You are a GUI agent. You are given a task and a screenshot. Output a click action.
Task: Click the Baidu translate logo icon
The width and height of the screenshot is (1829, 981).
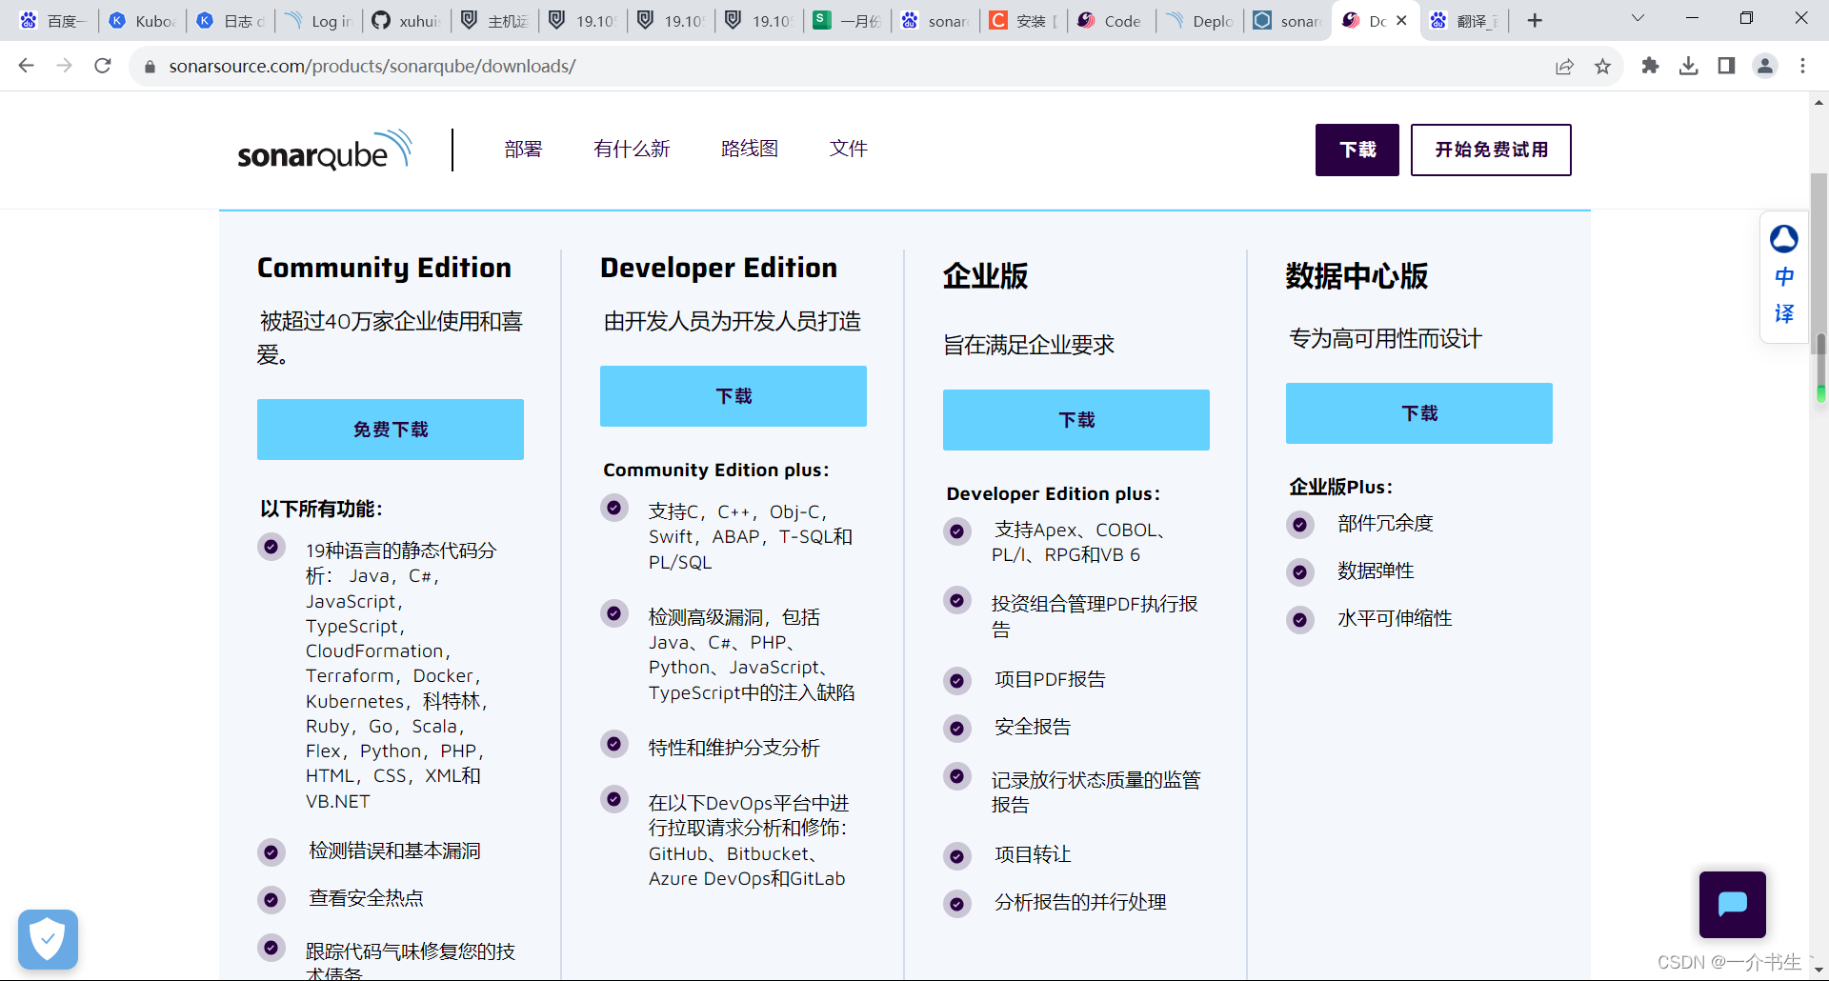point(1784,238)
